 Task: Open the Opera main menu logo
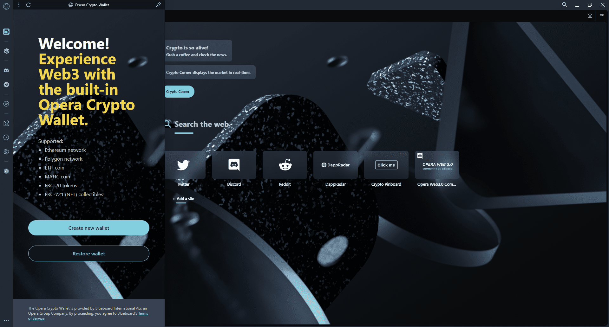tap(6, 6)
